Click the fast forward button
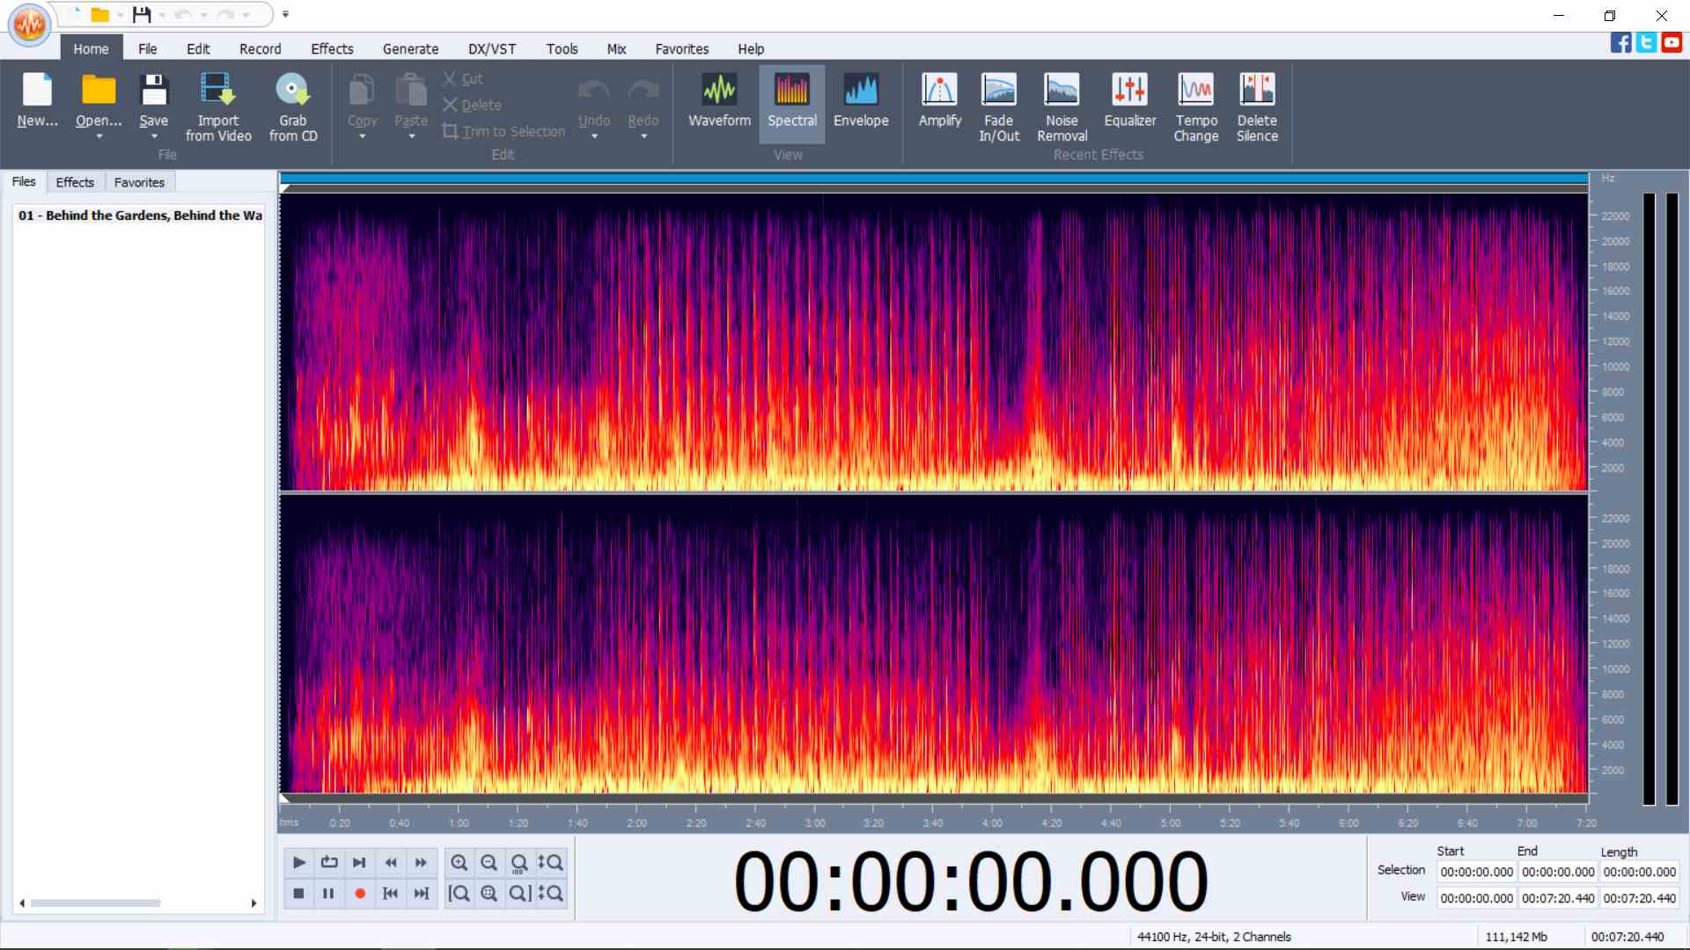 click(421, 863)
